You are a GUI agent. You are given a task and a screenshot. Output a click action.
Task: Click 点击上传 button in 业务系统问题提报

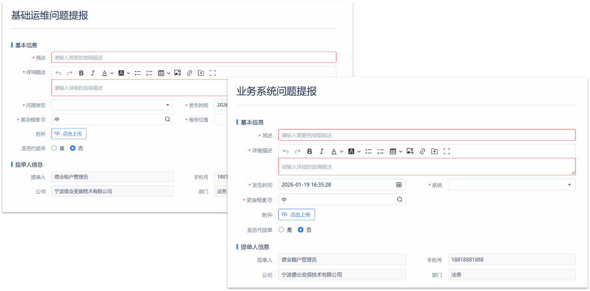296,214
